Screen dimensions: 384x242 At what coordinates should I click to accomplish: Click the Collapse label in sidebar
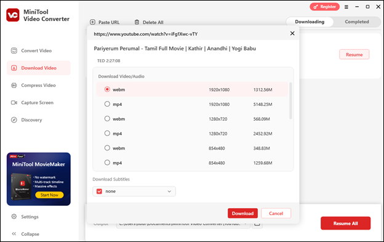pyautogui.click(x=30, y=234)
